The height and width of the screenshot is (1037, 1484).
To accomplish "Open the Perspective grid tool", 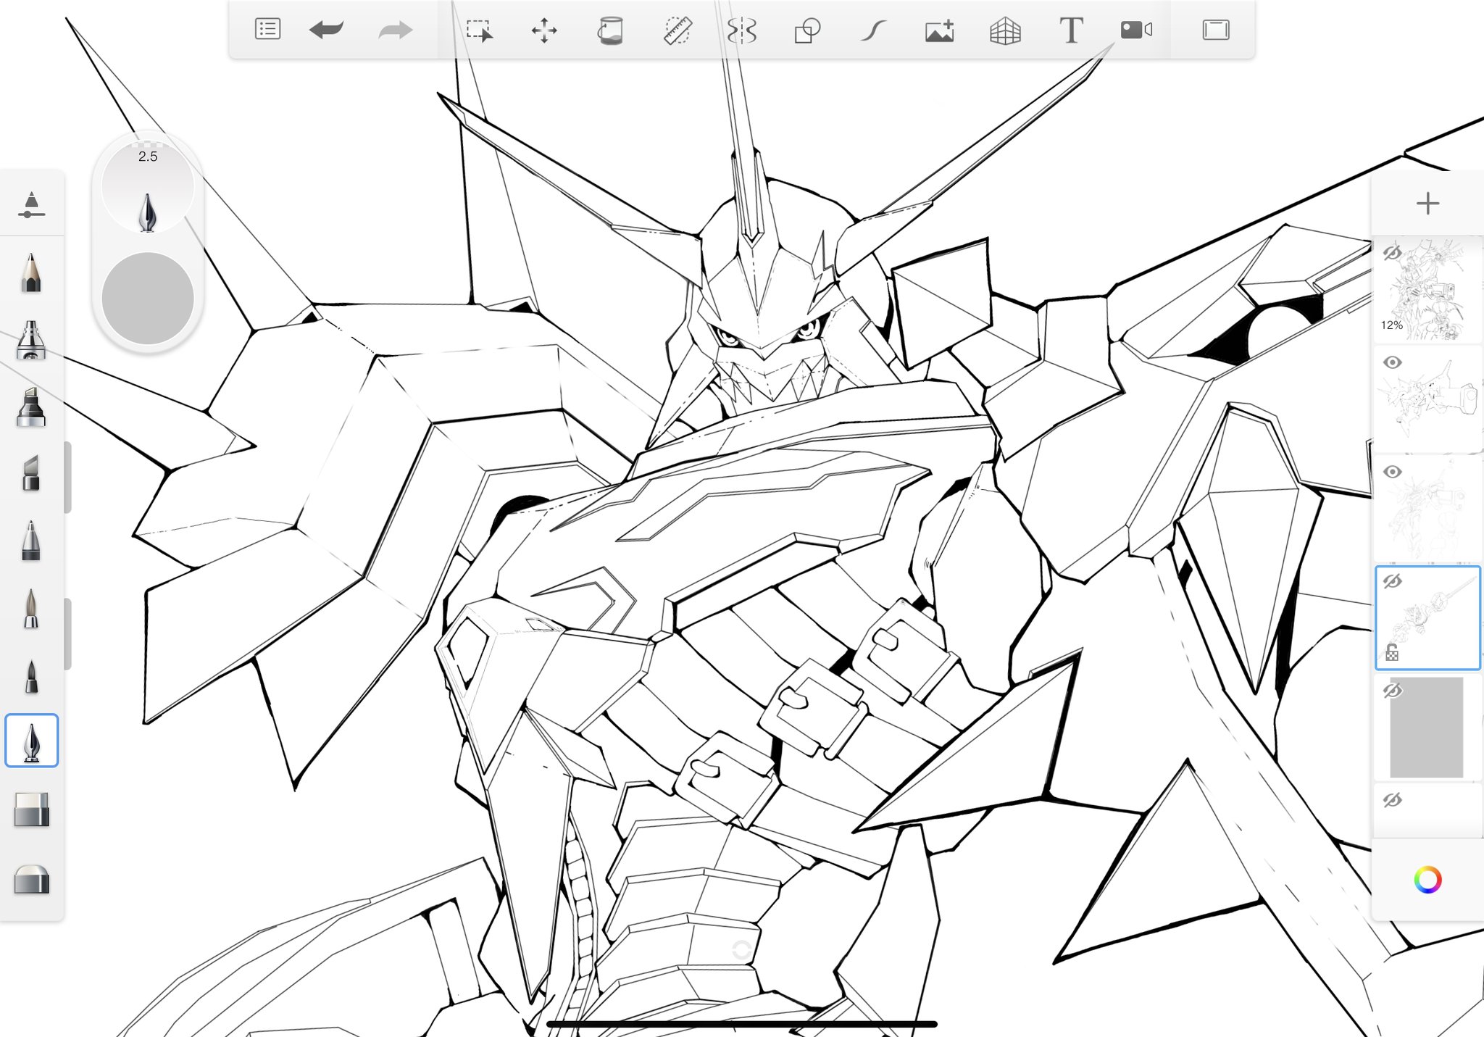I will (x=1005, y=30).
